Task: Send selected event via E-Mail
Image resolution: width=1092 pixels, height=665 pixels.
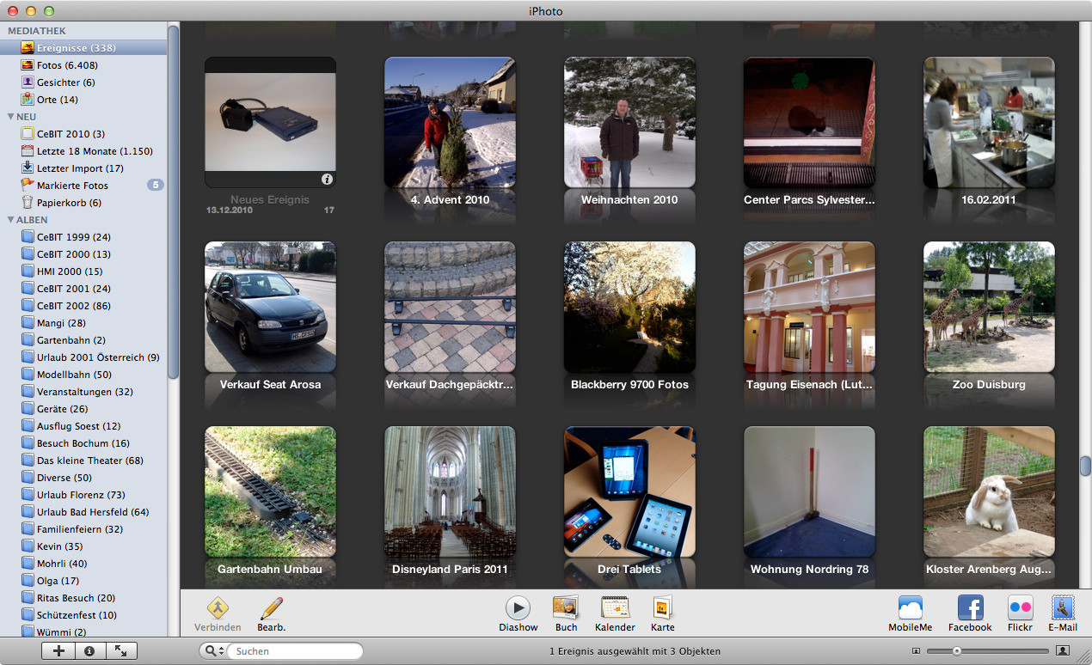Action: coord(1063,612)
